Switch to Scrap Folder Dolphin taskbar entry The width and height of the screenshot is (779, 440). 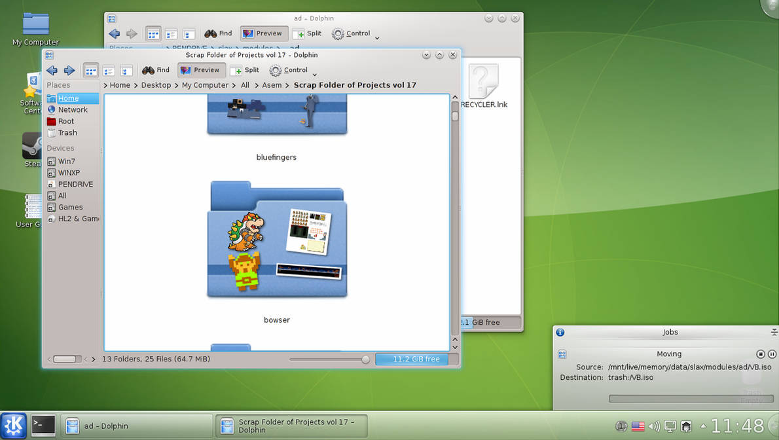[291, 426]
